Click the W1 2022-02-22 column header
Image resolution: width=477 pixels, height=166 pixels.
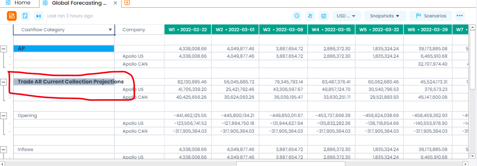pos(188,30)
